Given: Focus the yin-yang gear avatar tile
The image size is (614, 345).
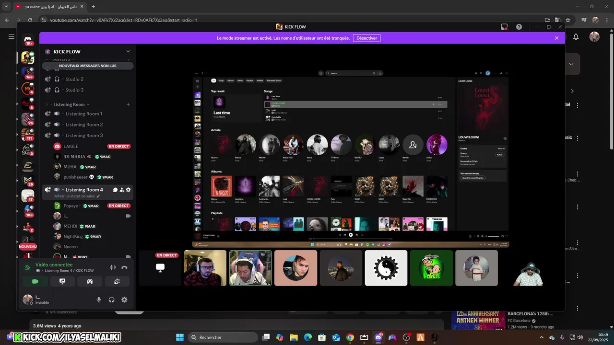Looking at the screenshot, I should tap(386, 268).
